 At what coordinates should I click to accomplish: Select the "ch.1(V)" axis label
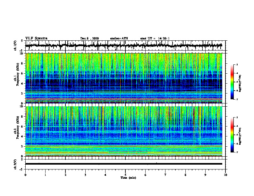click(x=15, y=45)
